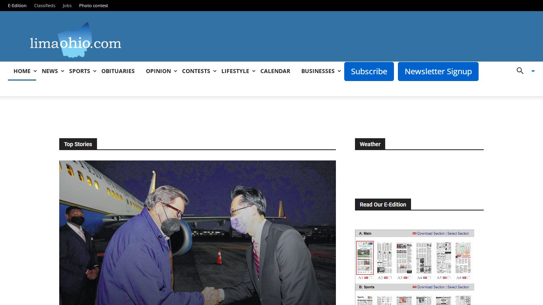Click the search magnifier icon
Screen dimensions: 543x305
520,71
